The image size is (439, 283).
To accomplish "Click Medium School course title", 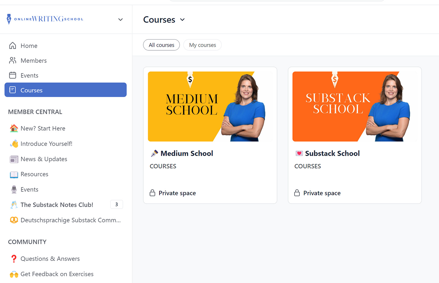I will click(187, 153).
